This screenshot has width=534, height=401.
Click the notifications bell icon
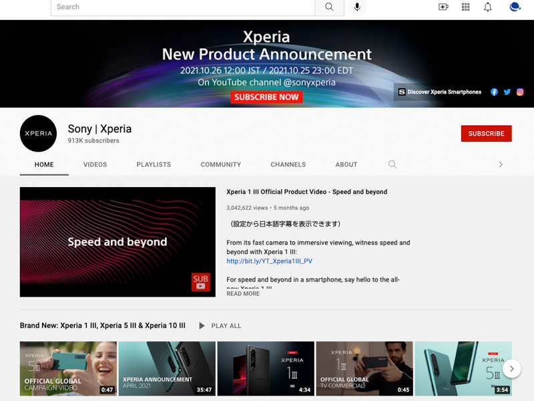click(487, 7)
